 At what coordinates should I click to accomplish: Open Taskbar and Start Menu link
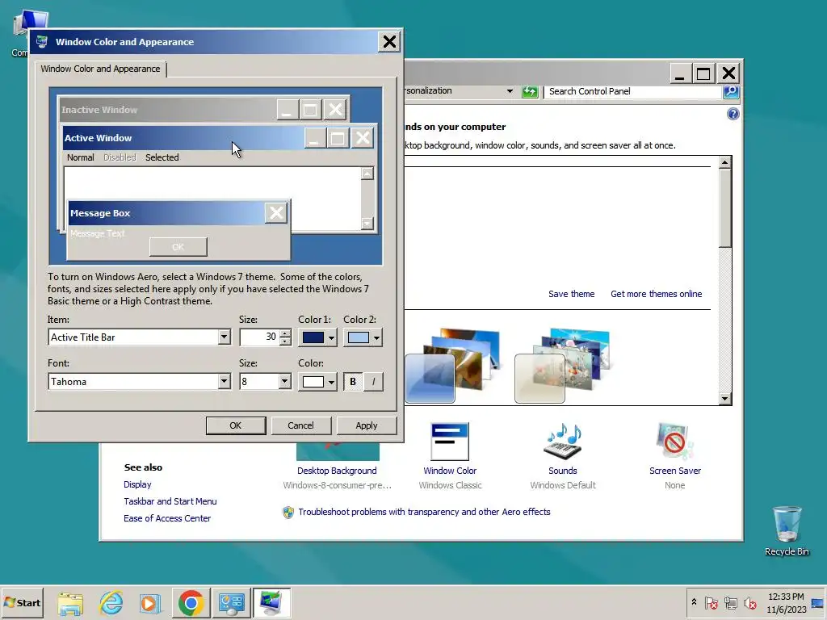(170, 501)
